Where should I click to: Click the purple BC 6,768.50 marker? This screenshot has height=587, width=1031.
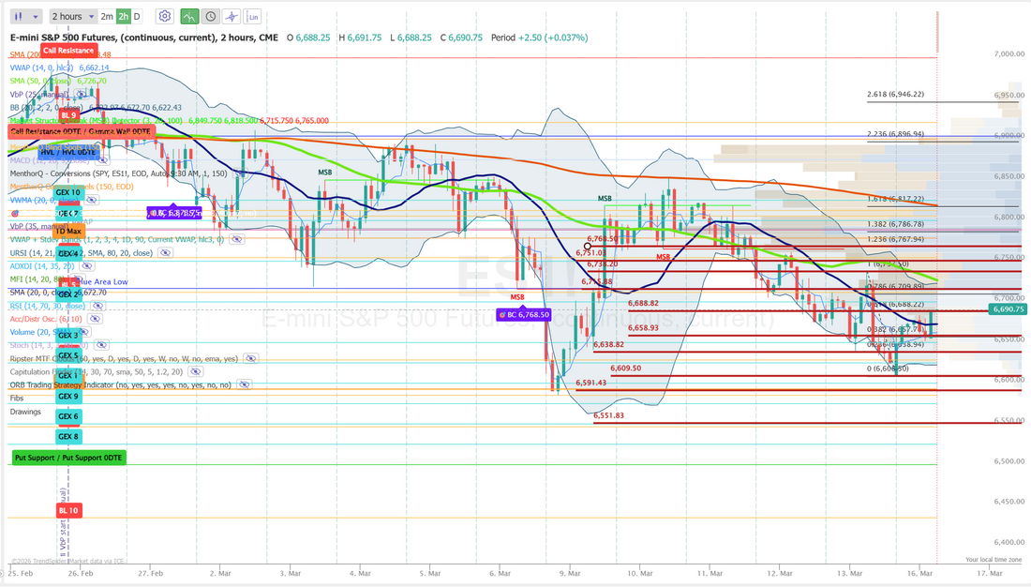(523, 315)
